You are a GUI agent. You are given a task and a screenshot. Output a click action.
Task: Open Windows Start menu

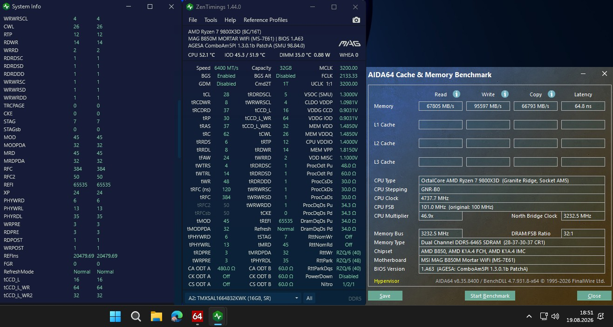click(x=116, y=316)
